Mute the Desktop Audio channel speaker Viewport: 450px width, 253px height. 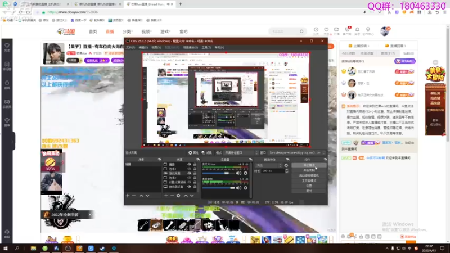tap(238, 188)
